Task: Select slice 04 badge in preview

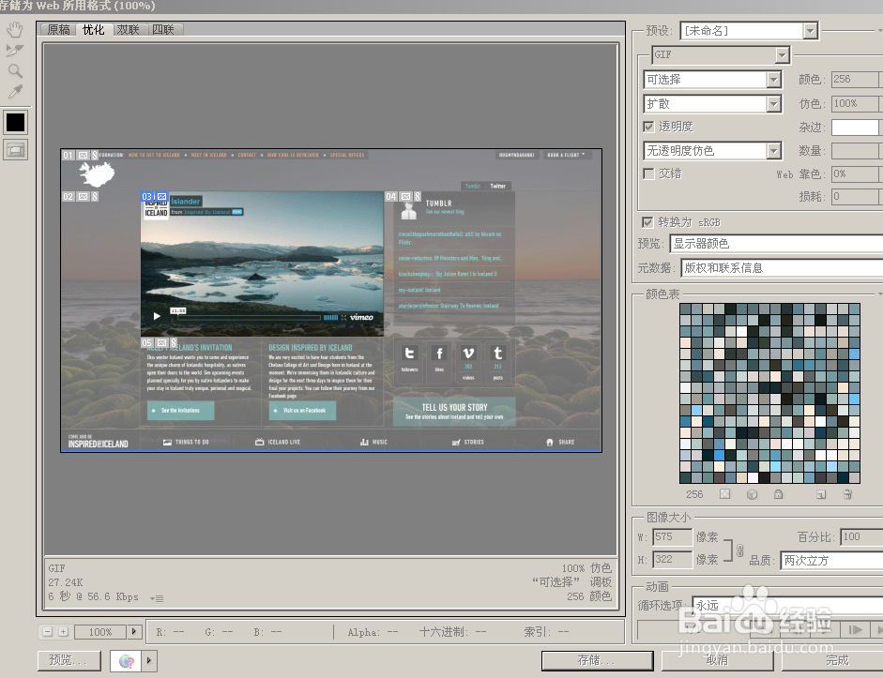Action: pyautogui.click(x=390, y=196)
